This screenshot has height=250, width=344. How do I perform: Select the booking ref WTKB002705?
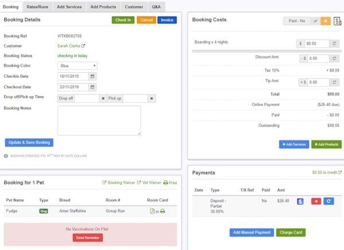(69, 36)
